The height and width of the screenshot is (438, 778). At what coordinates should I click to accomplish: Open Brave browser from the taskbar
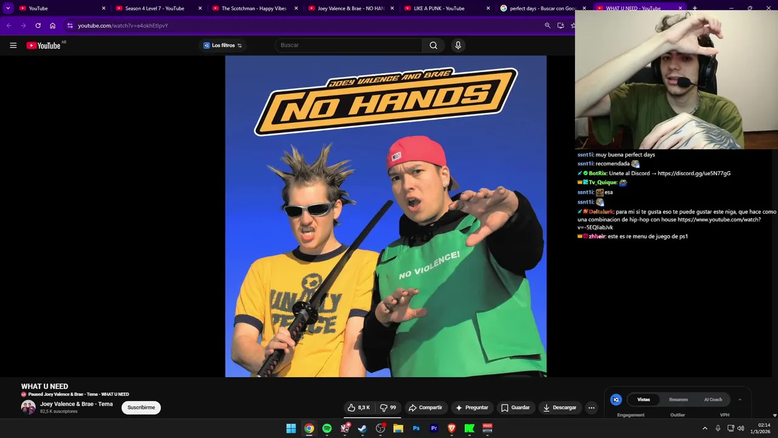click(x=452, y=428)
